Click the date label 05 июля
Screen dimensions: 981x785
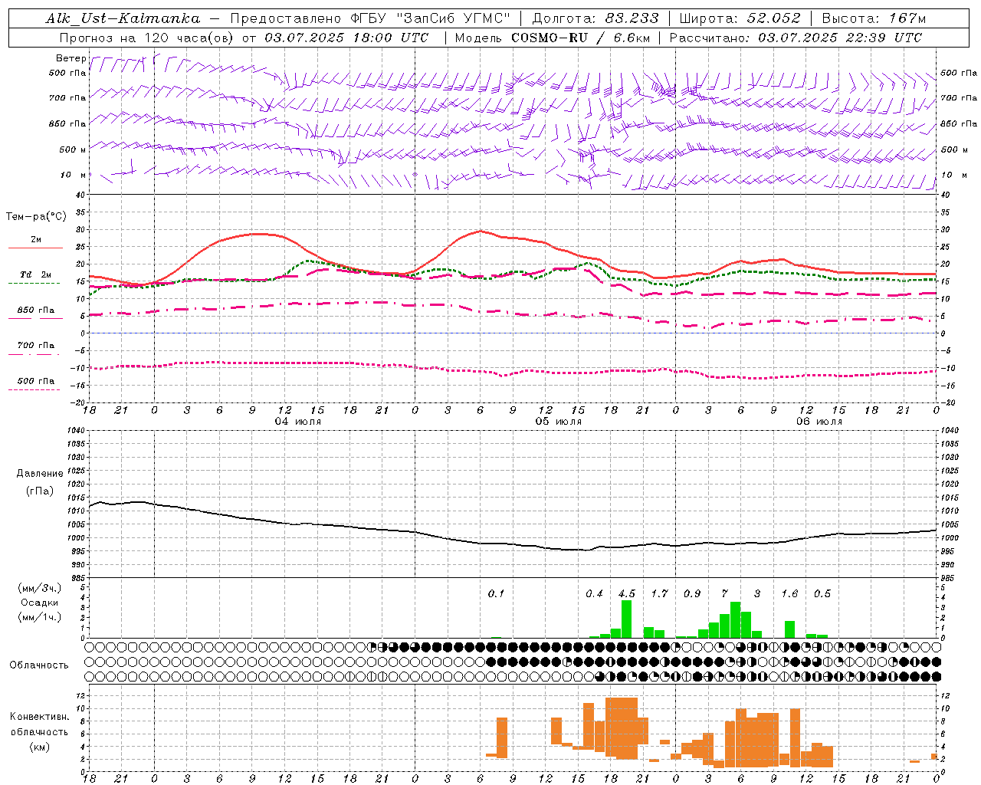559,422
